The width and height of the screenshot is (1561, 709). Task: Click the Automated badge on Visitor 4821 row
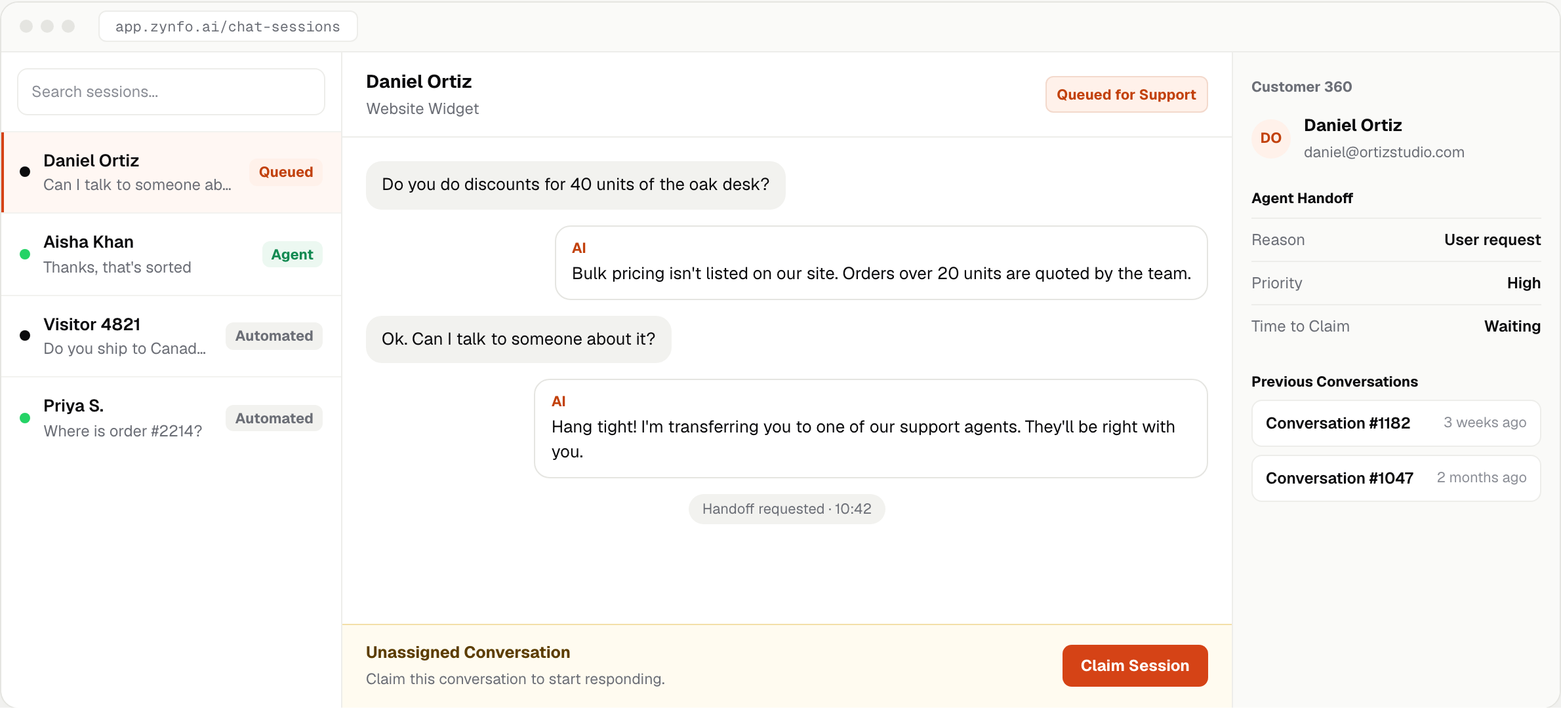274,335
